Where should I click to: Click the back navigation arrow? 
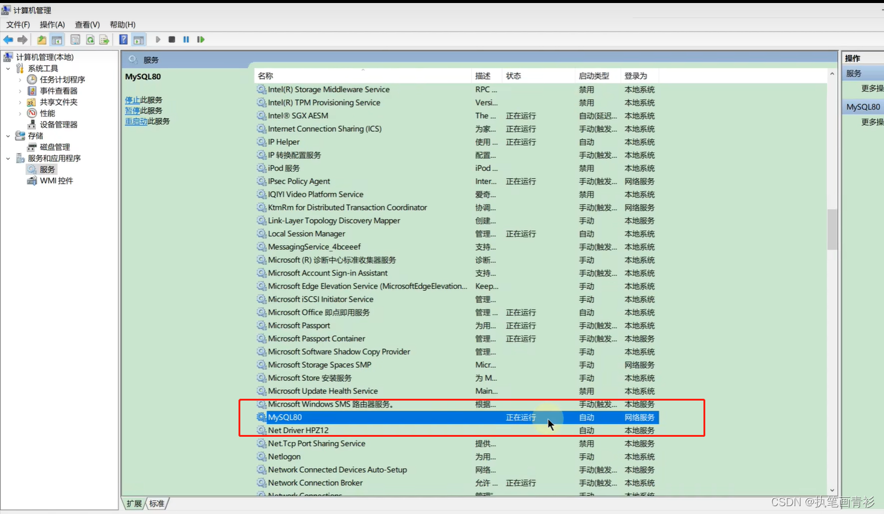pos(8,39)
